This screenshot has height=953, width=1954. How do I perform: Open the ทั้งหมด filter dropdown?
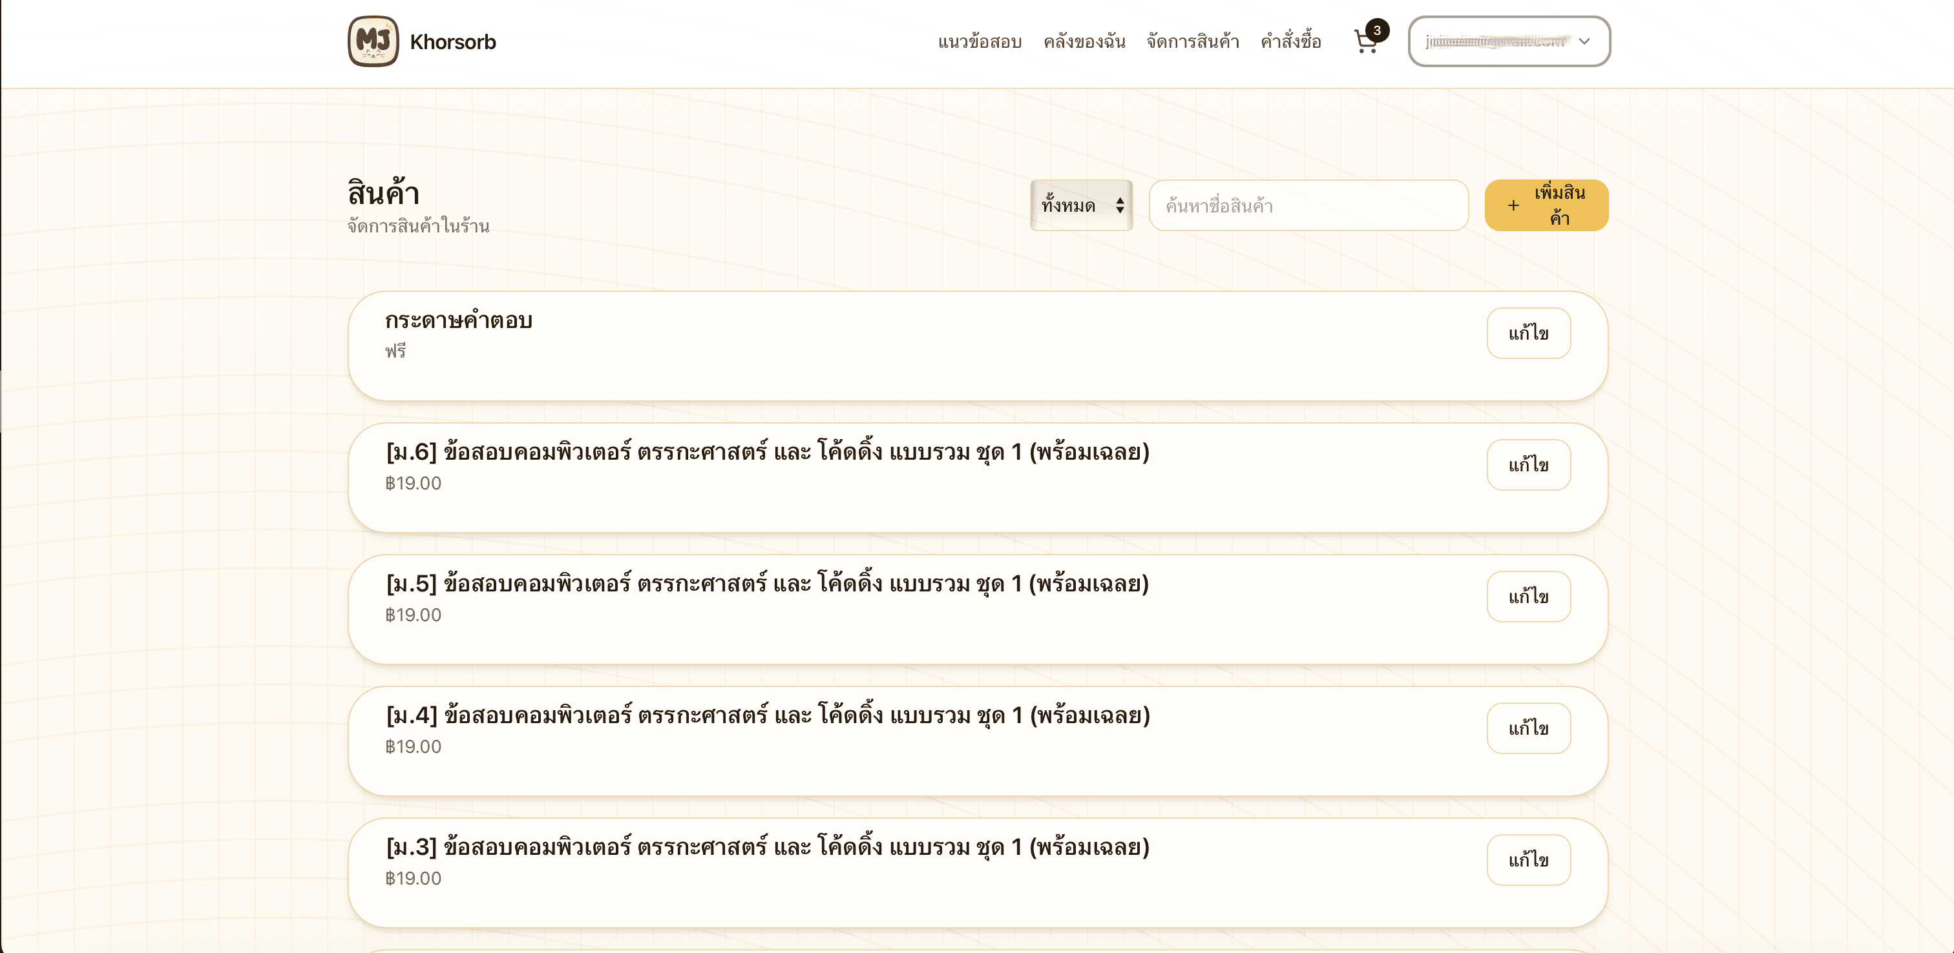[x=1081, y=205]
